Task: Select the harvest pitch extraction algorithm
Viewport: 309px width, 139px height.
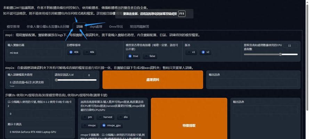Action: click(x=105, y=117)
